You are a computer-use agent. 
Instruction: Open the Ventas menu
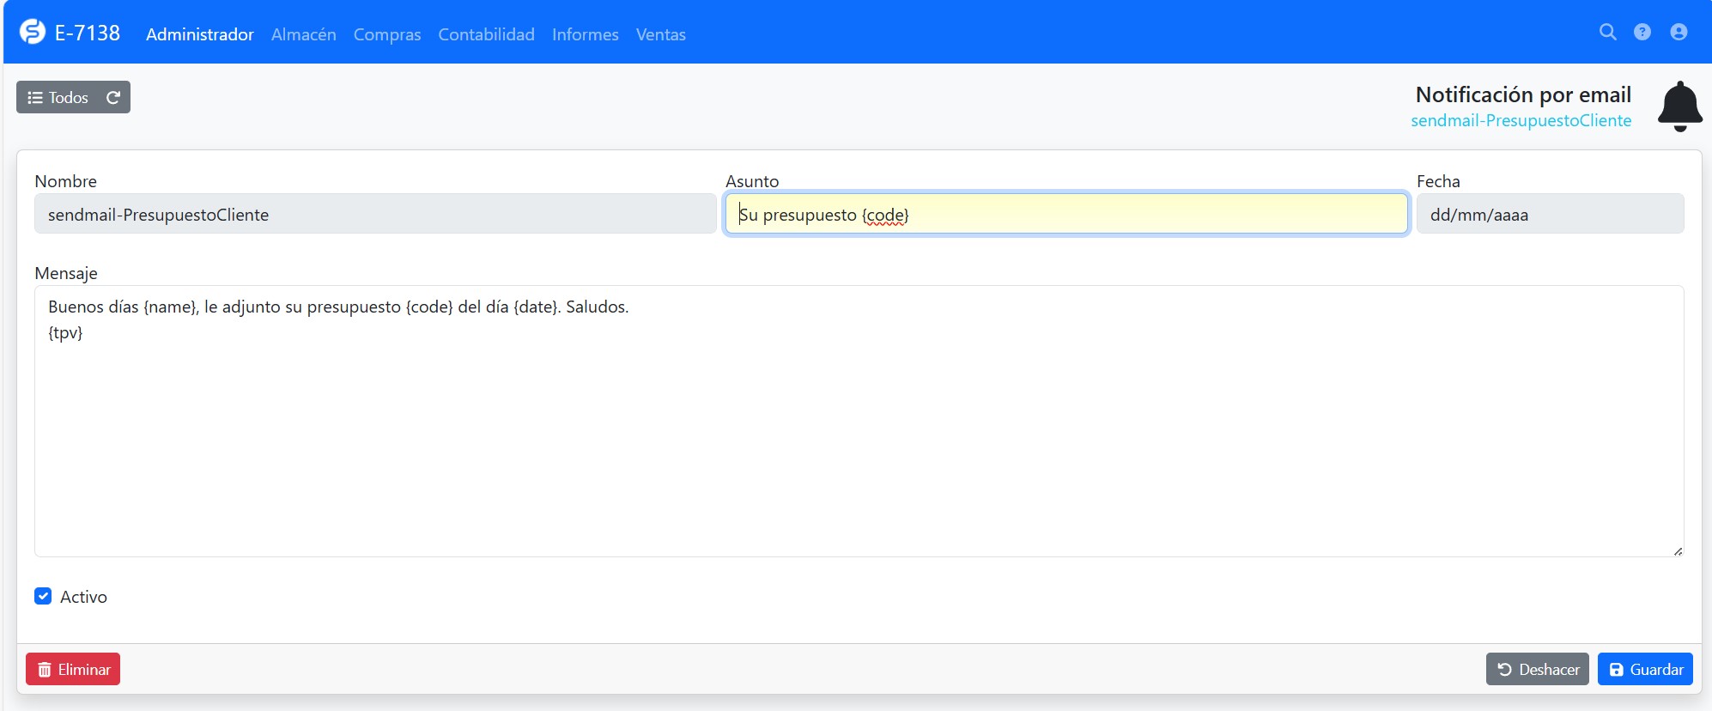(660, 34)
